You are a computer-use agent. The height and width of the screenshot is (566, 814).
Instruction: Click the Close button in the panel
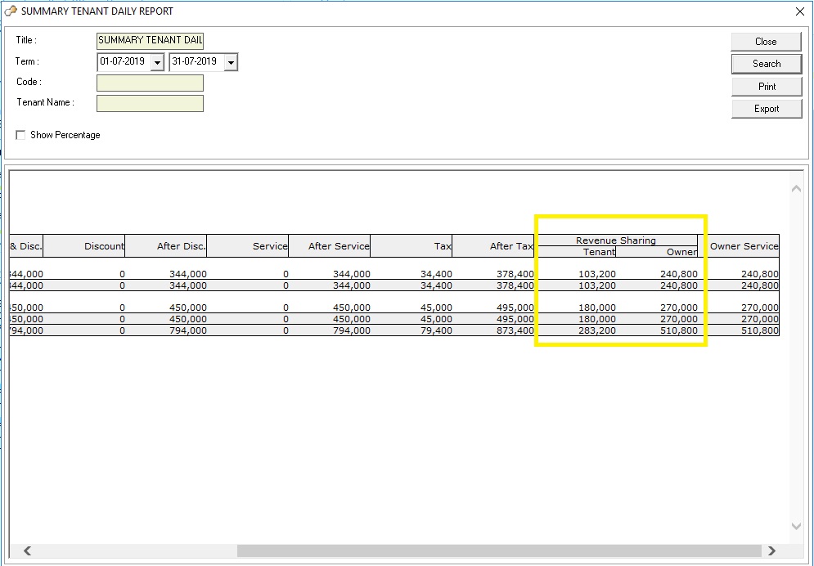click(766, 42)
